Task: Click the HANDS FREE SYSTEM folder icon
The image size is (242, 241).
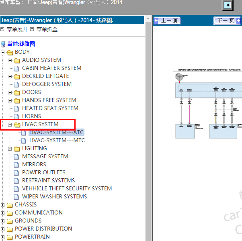Action: [17, 101]
